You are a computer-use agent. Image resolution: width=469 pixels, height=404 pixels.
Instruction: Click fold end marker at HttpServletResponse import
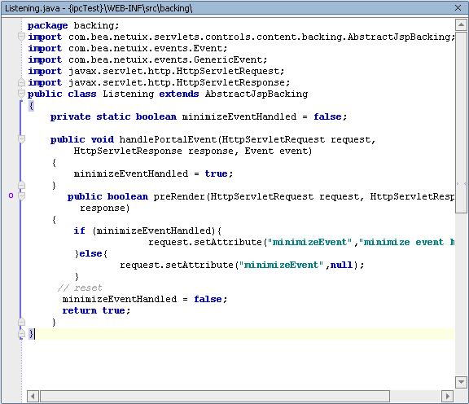coord(21,82)
